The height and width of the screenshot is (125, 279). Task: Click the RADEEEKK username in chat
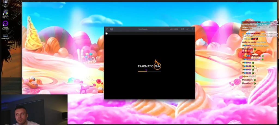coord(256,33)
